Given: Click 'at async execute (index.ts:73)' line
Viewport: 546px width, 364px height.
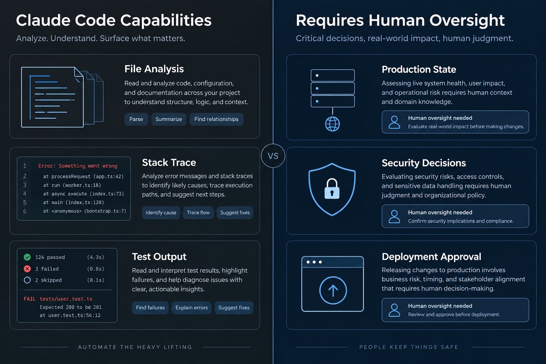Looking at the screenshot, I should [84, 194].
